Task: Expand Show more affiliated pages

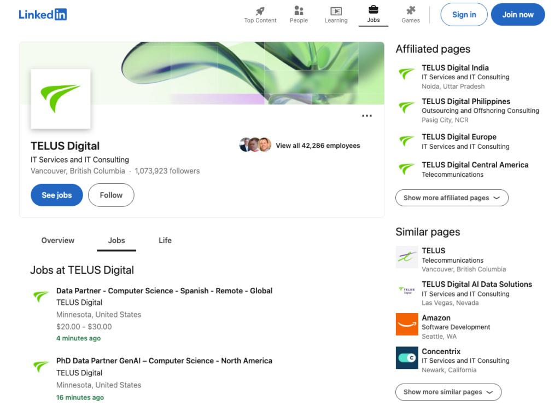Action: 452,198
